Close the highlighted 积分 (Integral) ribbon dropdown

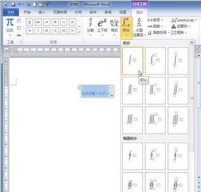pyautogui.click(x=126, y=28)
